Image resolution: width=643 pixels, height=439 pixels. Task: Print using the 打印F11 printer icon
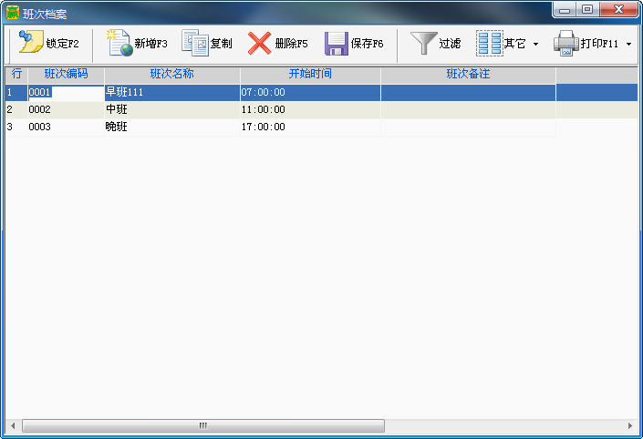click(566, 43)
